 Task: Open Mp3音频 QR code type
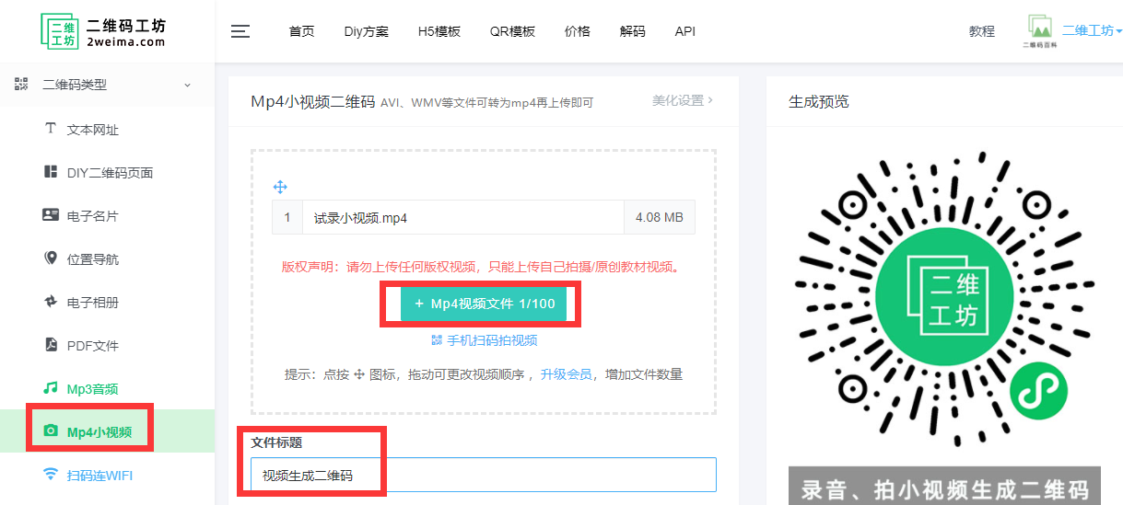[92, 389]
